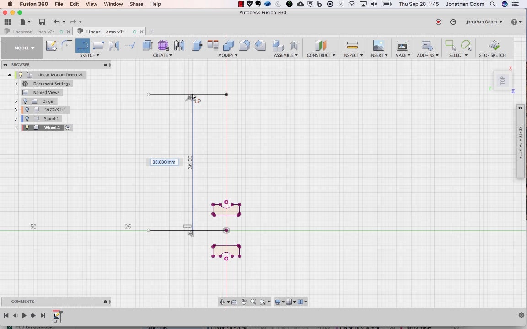Expand the Named Views tree node

(16, 92)
